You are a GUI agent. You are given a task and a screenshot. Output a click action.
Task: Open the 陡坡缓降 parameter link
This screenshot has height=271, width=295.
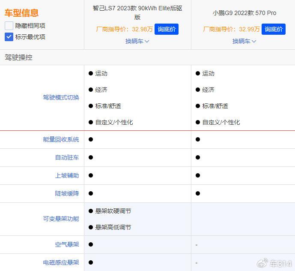67,193
